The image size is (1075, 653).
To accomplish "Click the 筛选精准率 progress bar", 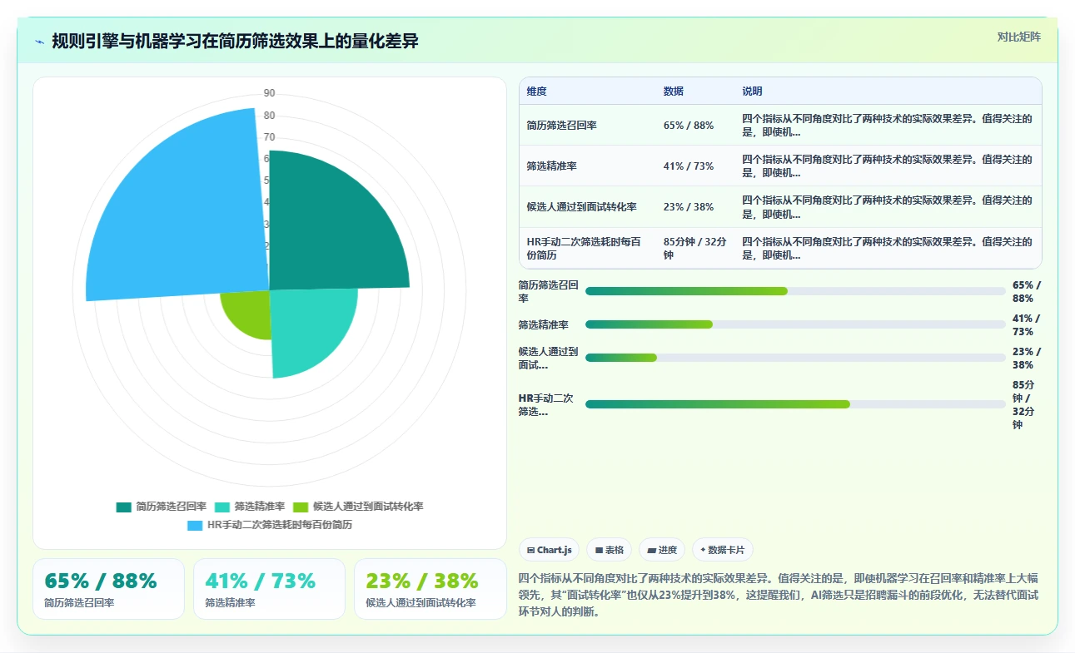I will pyautogui.click(x=795, y=324).
